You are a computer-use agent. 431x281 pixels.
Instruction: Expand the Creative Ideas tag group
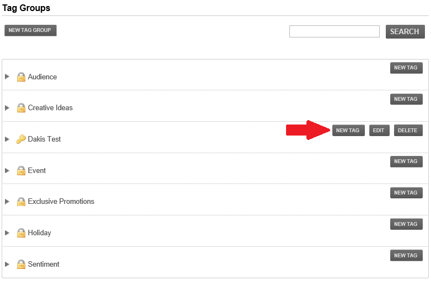point(7,108)
